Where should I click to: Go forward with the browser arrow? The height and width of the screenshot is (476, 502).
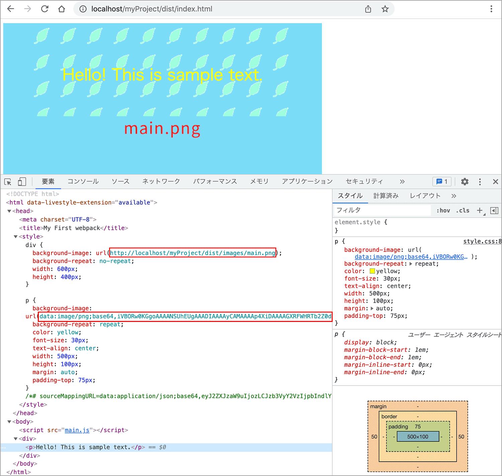coord(27,9)
